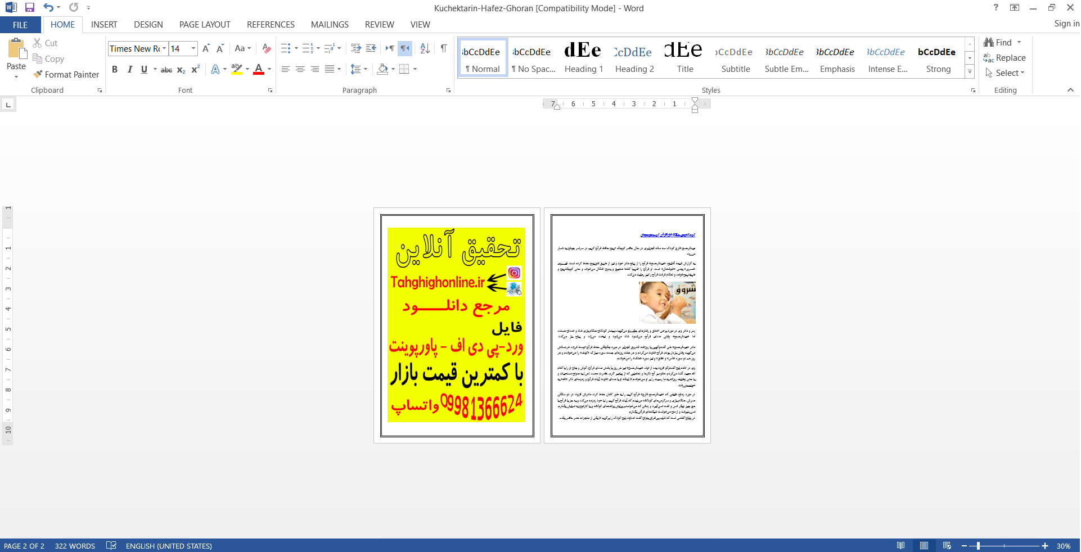Image resolution: width=1081 pixels, height=552 pixels.
Task: Toggle Strikethrough formatting
Action: coord(166,70)
